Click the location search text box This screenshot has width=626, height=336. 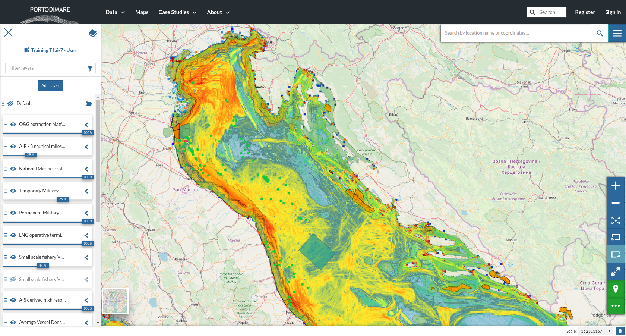518,33
